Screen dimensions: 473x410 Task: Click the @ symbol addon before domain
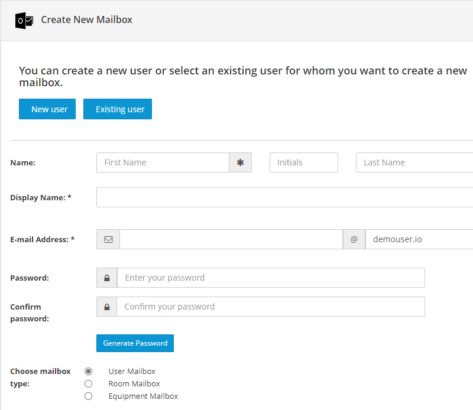click(x=354, y=239)
